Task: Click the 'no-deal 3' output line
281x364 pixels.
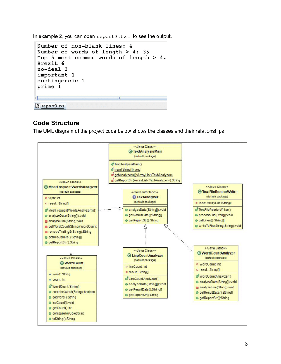Action: tap(53, 69)
